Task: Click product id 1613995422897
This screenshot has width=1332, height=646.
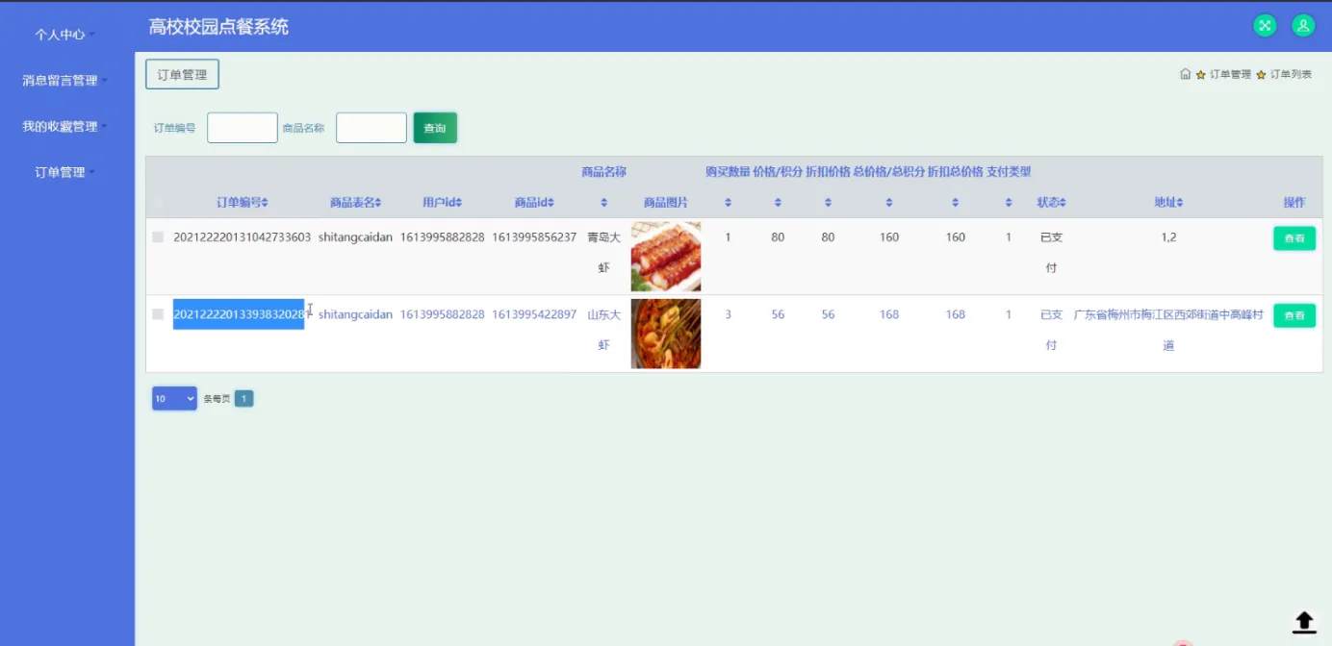Action: point(534,314)
